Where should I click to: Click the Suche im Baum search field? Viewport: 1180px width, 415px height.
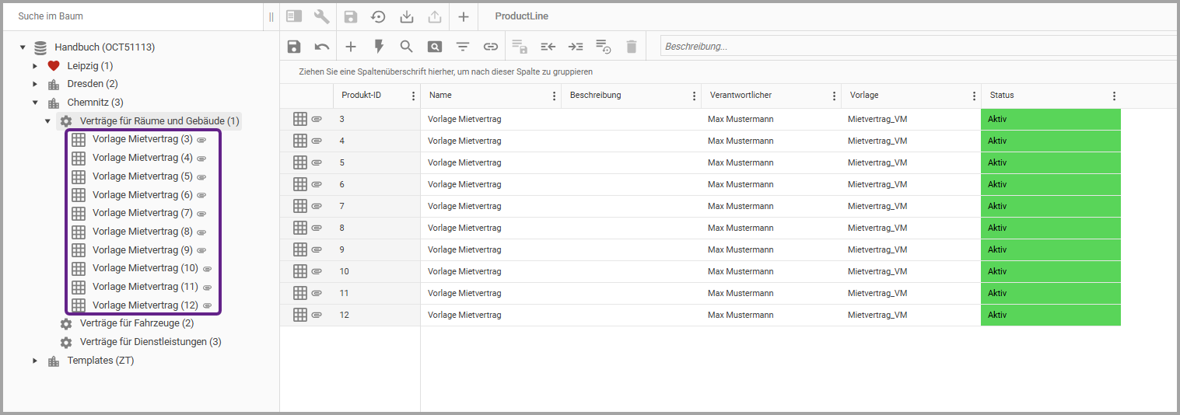coord(132,16)
